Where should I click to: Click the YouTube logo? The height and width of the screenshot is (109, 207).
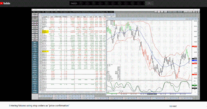click(x=5, y=3)
